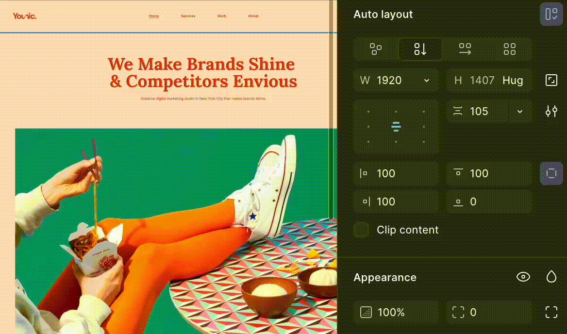567x334 pixels.
Task: Edit the gap spacing value 105
Action: coord(477,111)
